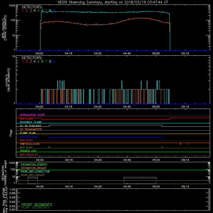
Task: Select blue detector 9 in front segments legend
Action: 54,11
